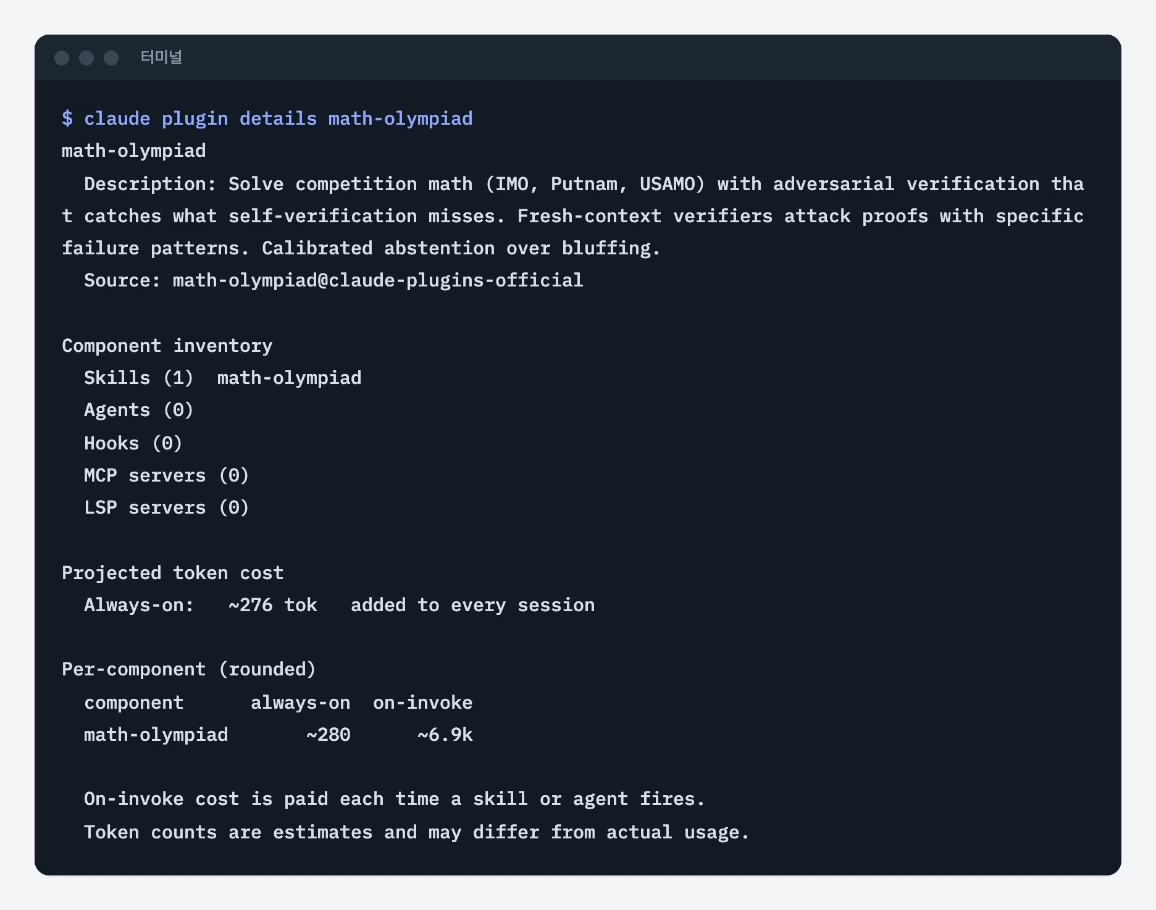Click the 'On-invoke cost is paid' note

coord(395,799)
